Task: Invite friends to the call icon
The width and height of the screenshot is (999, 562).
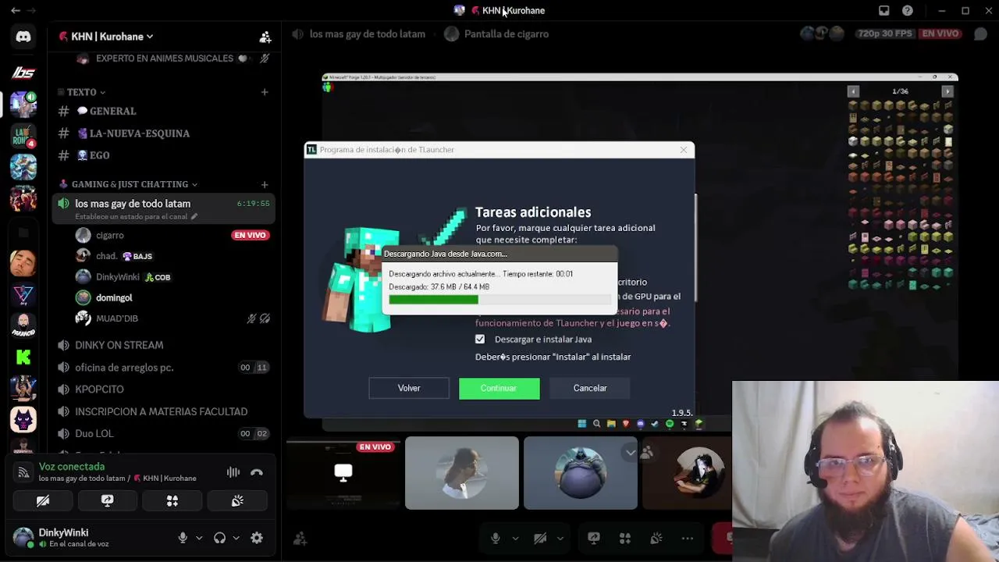Action: tap(300, 538)
